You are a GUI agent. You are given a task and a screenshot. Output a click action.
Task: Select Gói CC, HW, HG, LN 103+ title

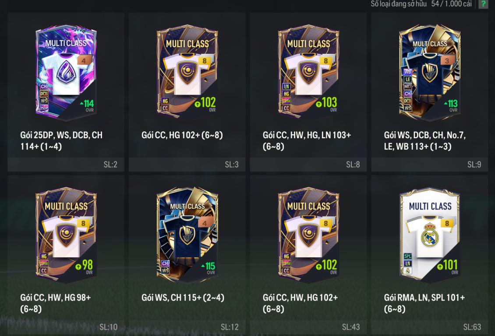307,140
